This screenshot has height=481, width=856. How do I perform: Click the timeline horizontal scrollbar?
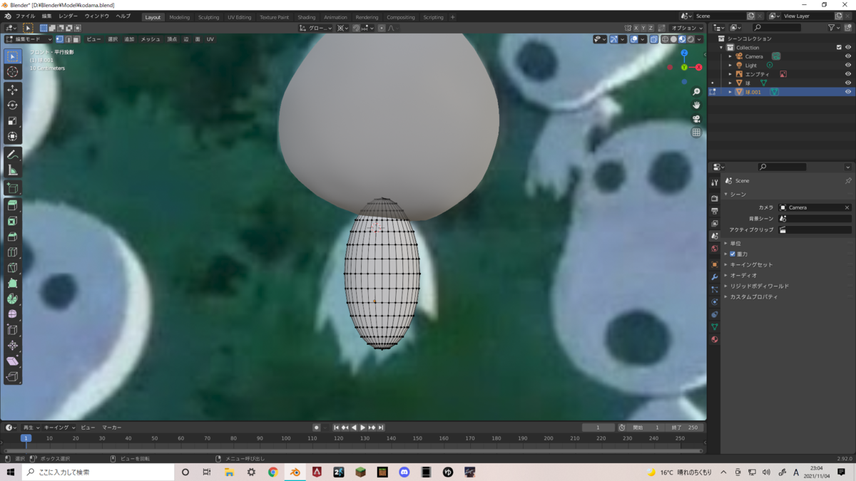pos(353,451)
